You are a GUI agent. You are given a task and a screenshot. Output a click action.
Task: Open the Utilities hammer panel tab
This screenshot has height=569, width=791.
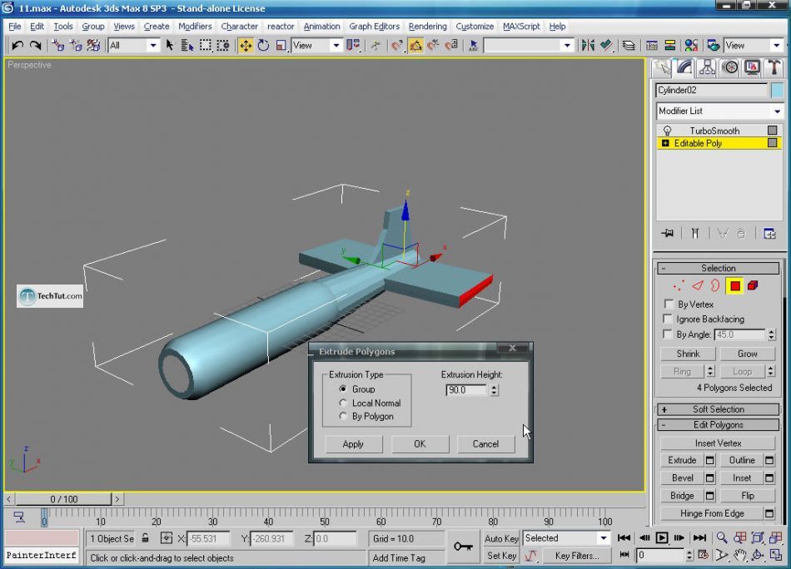[x=774, y=67]
